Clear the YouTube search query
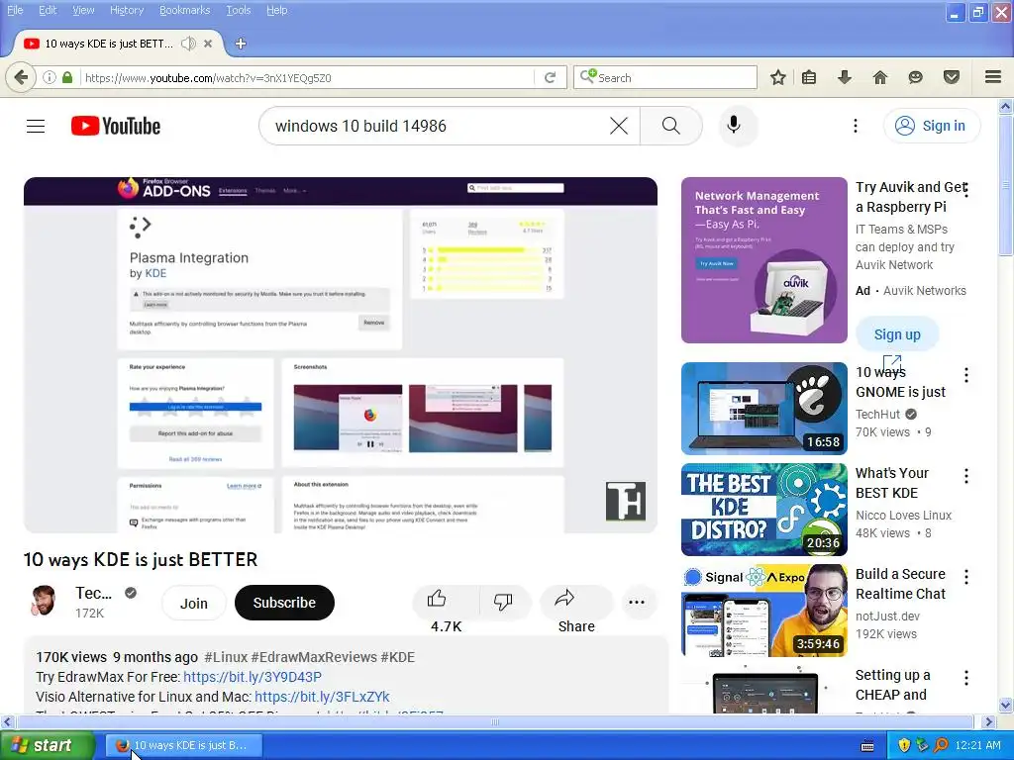1014x760 pixels. click(619, 126)
